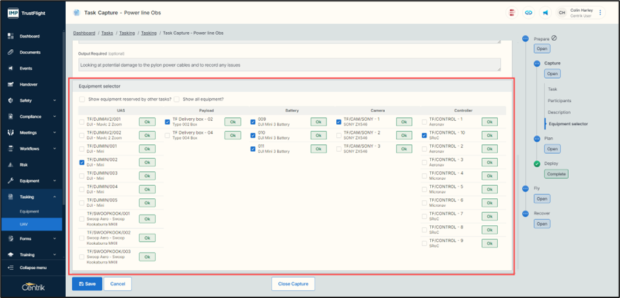Click the green Deploy checkmark step icon
The image size is (620, 298).
click(537, 163)
